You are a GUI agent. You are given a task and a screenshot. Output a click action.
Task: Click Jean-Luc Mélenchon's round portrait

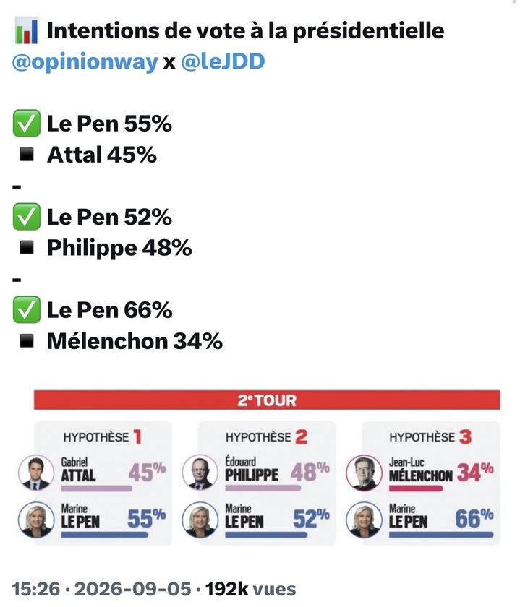(364, 473)
